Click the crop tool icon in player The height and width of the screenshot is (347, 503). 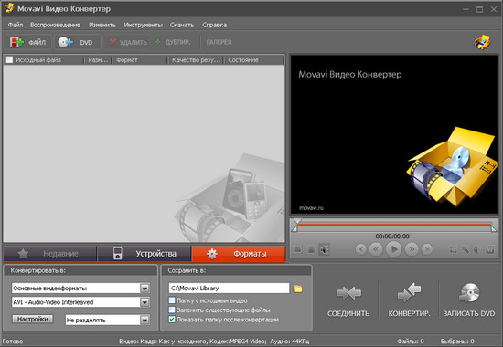[454, 249]
